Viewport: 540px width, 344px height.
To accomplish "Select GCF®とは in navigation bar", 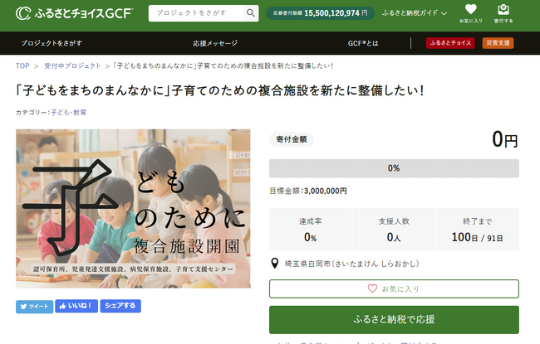I will pyautogui.click(x=363, y=43).
